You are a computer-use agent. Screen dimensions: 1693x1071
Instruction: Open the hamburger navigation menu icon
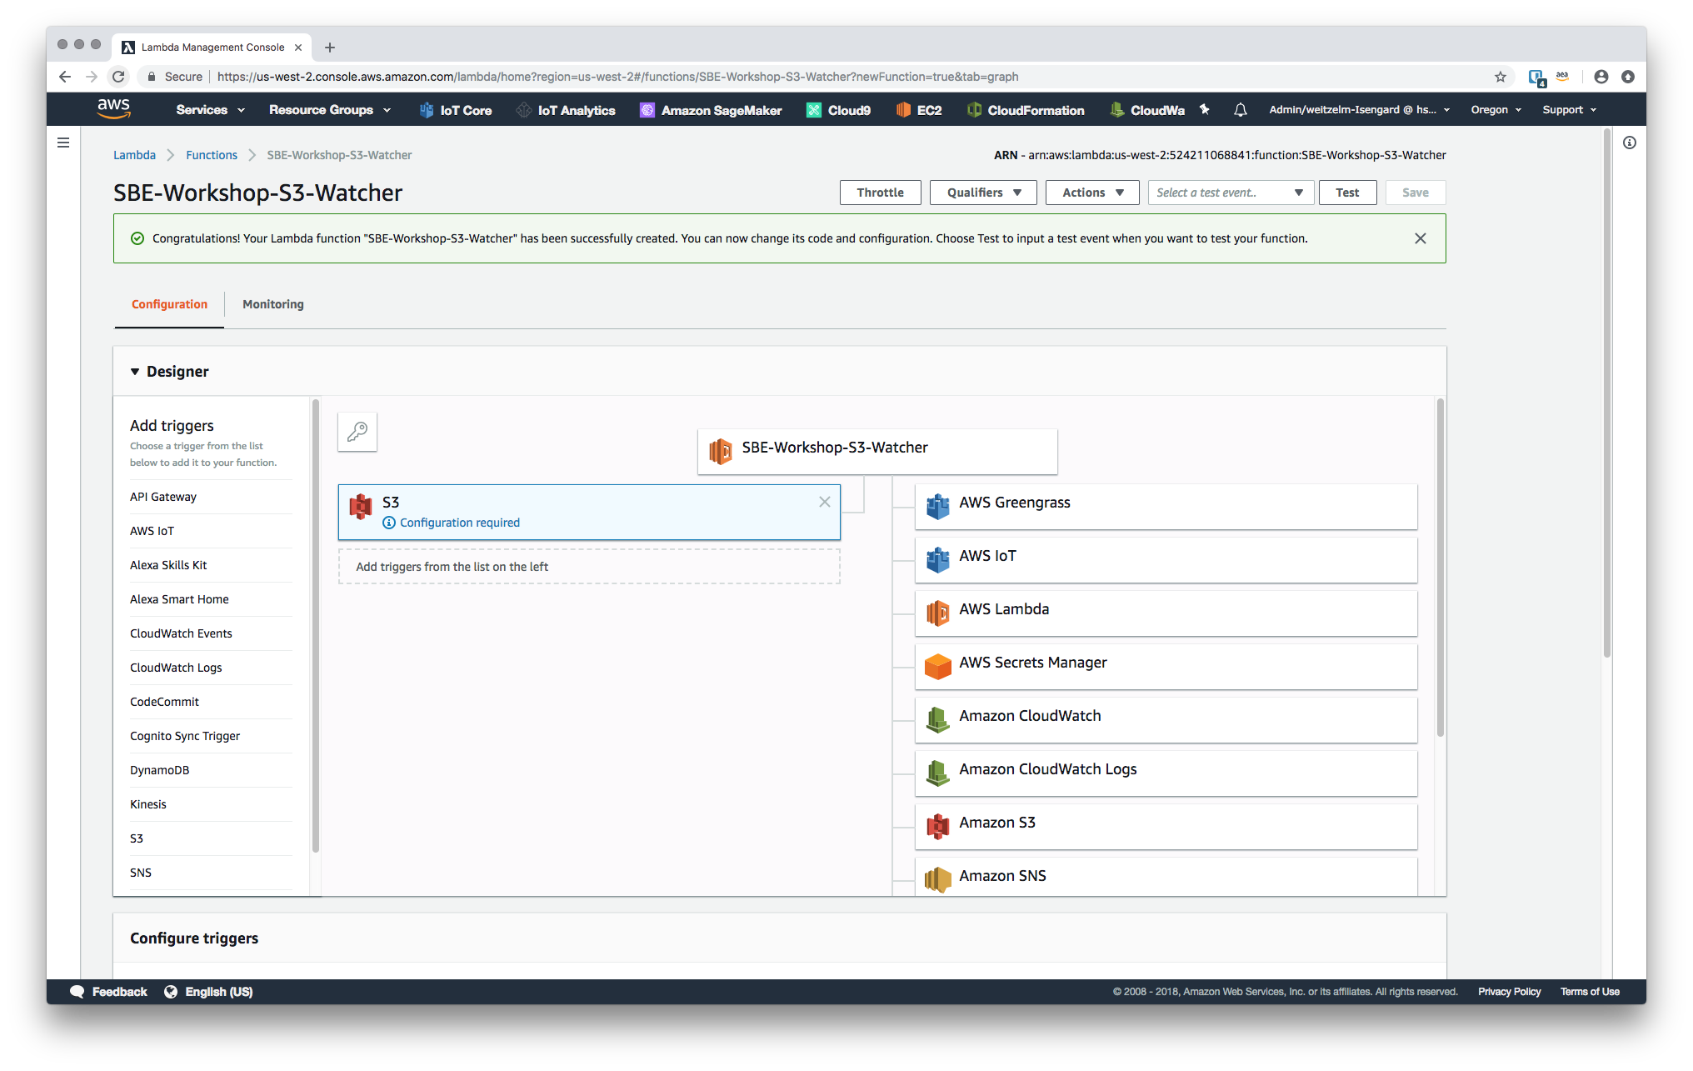(x=63, y=143)
